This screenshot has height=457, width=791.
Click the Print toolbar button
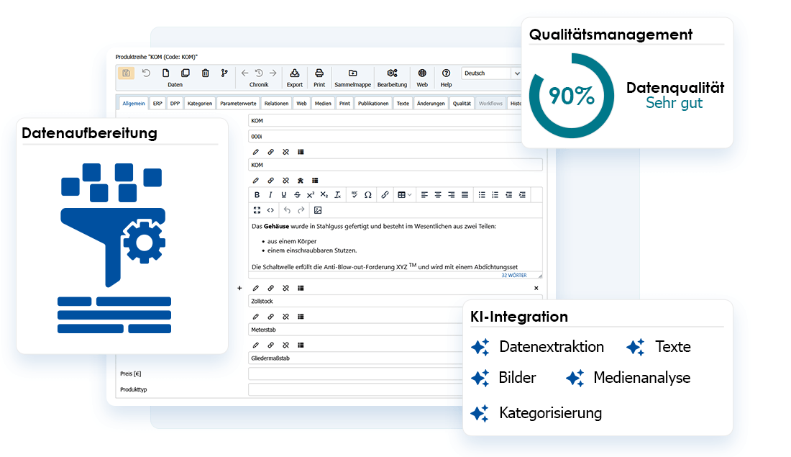[319, 77]
